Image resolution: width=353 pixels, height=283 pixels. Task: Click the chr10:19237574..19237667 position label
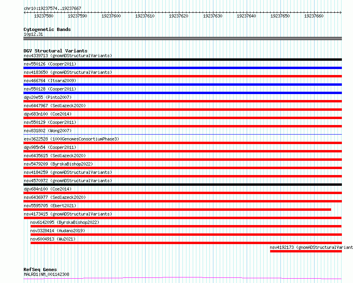coord(52,9)
